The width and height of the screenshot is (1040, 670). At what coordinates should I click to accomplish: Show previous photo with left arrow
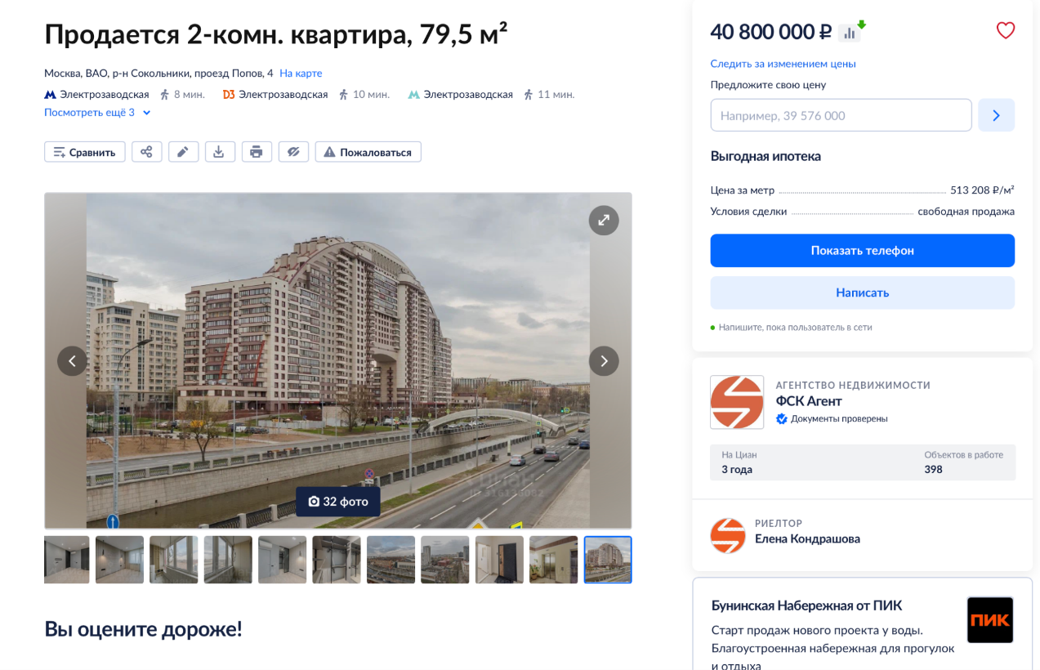coord(72,360)
